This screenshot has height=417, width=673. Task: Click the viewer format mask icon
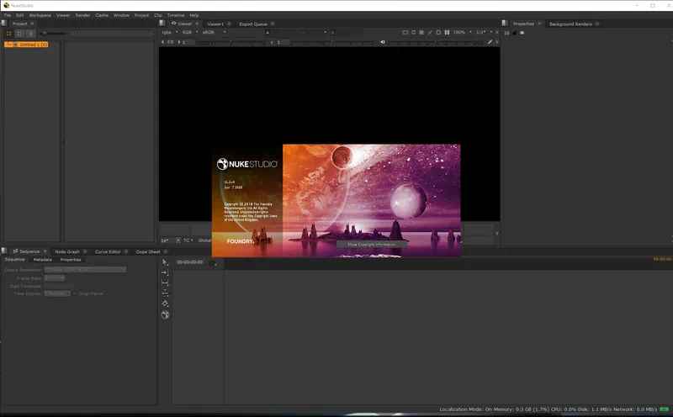(413, 32)
